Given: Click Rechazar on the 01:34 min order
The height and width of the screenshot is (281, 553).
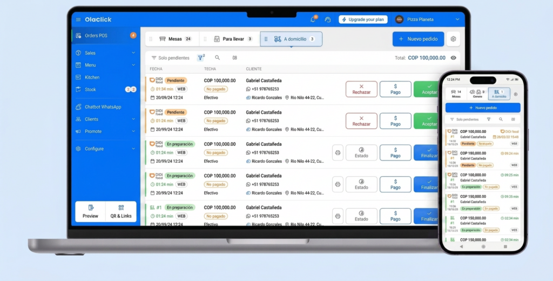Looking at the screenshot, I should coord(361,89).
